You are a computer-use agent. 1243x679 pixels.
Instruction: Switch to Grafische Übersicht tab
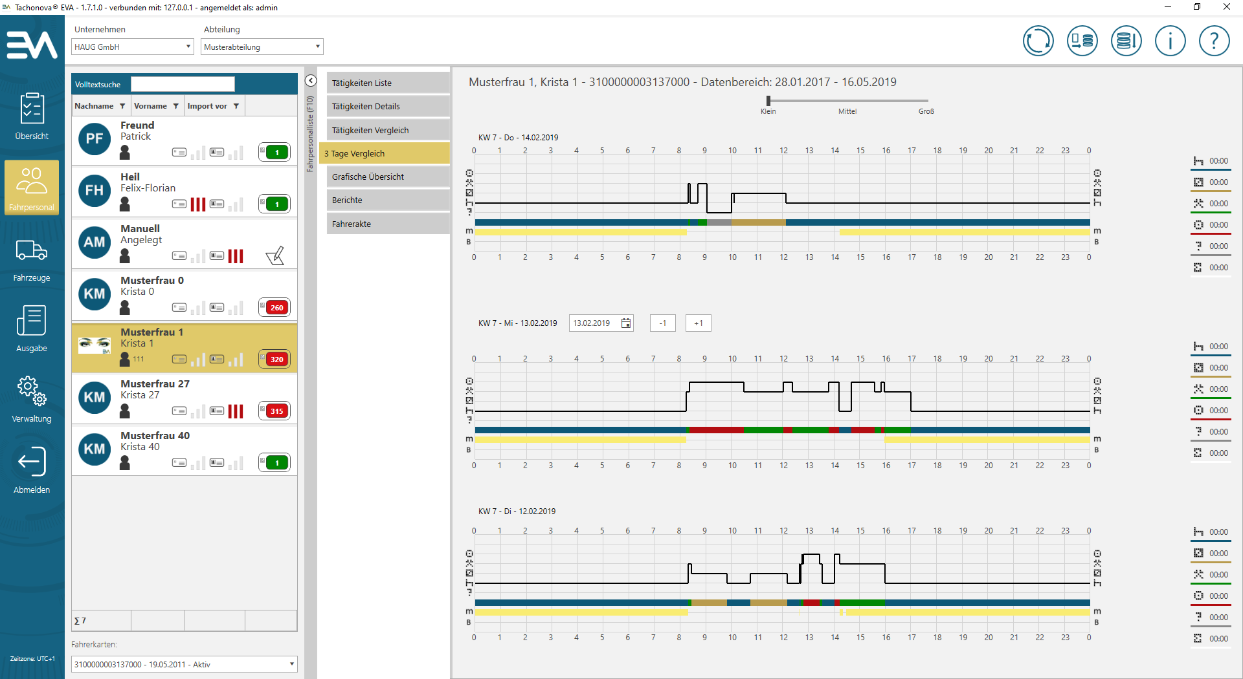[x=388, y=177]
